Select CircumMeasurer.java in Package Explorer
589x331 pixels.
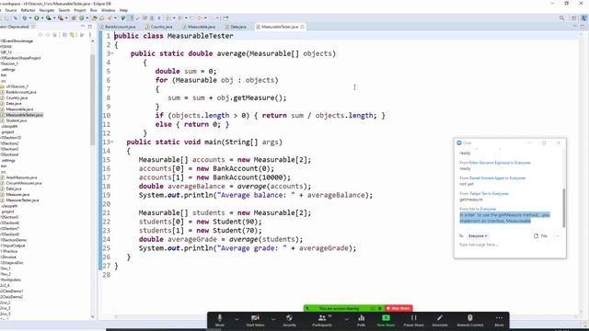[24, 183]
